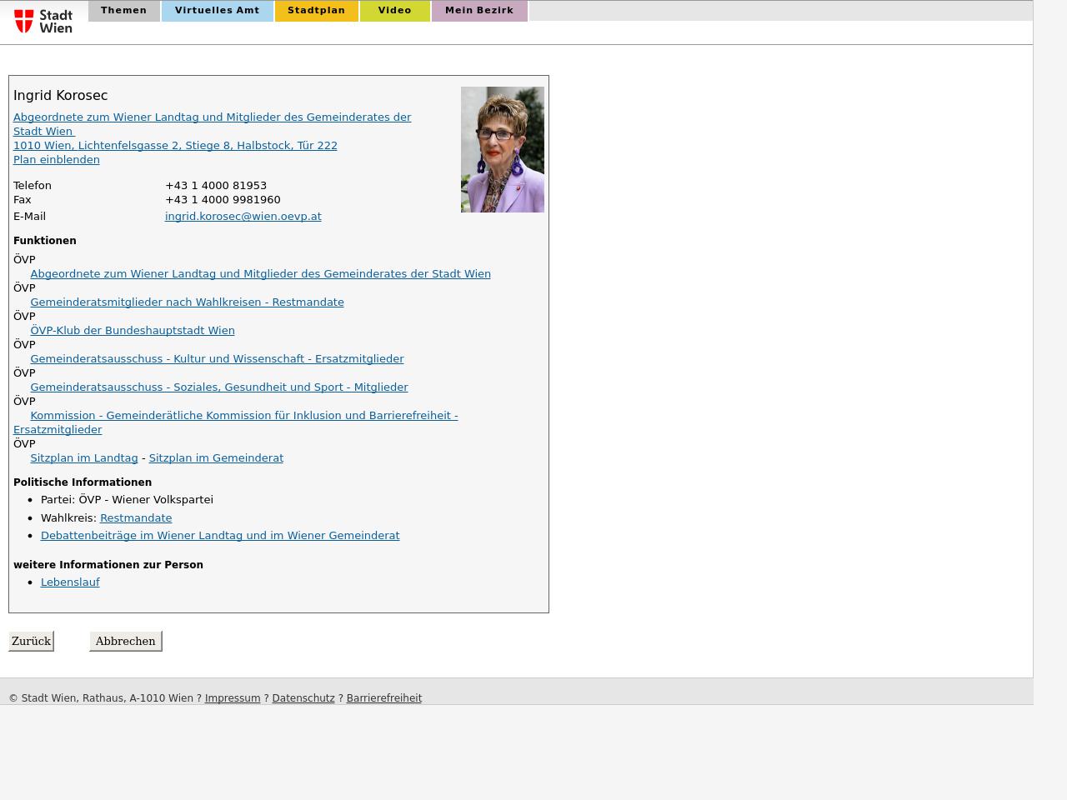View the Sitzplan im Gemeinderat
The height and width of the screenshot is (800, 1067).
tap(216, 457)
